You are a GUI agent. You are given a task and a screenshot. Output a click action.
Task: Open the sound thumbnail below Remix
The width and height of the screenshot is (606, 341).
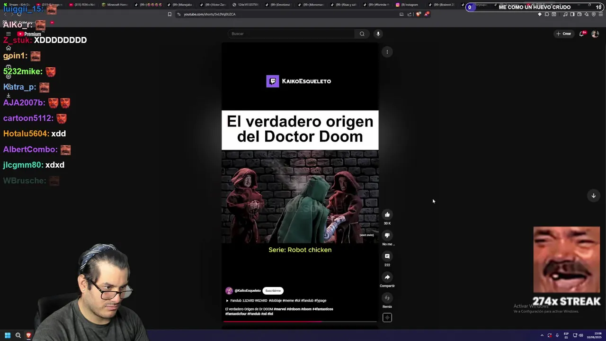[387, 318]
